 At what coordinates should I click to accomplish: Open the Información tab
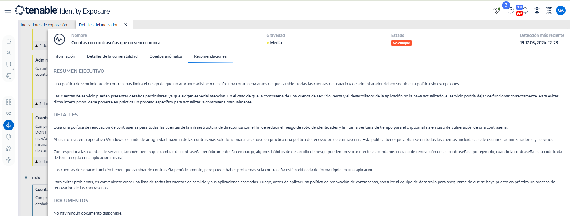pos(64,56)
